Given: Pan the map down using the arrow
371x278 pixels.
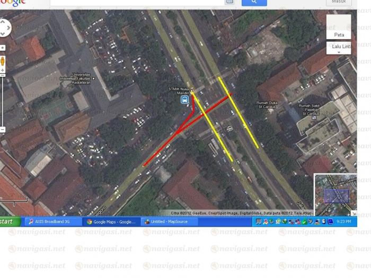Looking at the screenshot, I should (x=2, y=34).
